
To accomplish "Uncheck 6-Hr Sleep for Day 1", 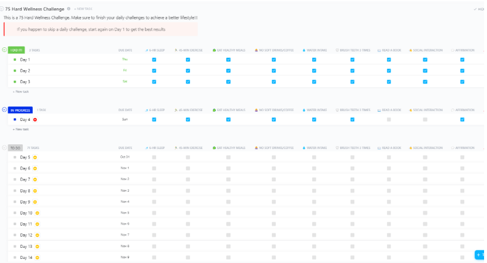I will point(154,60).
